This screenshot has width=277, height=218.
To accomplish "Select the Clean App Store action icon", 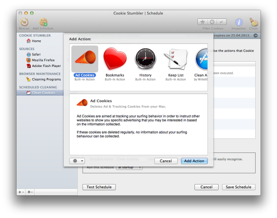I will tap(201, 59).
